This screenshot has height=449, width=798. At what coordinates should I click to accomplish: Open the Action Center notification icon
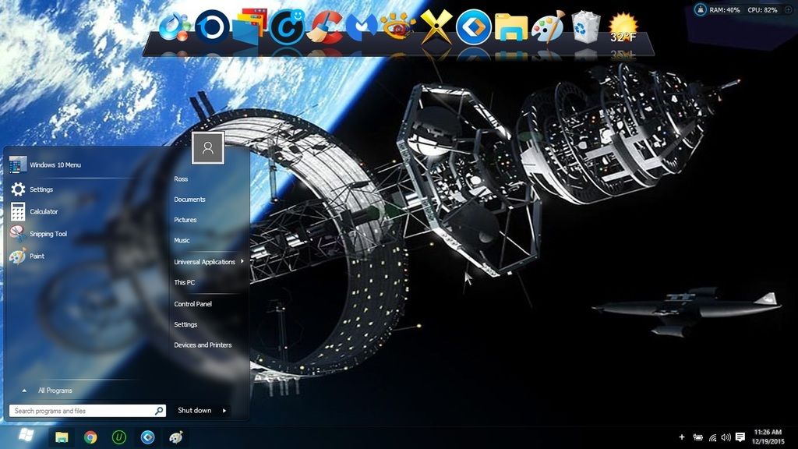740,437
